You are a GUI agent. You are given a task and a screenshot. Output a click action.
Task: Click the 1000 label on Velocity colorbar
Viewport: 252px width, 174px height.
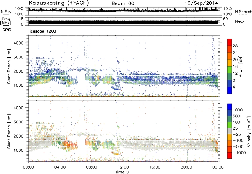point(238,110)
